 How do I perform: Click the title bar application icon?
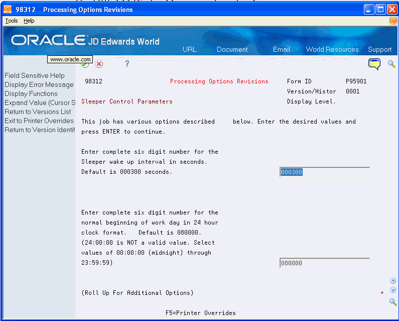pyautogui.click(x=8, y=10)
